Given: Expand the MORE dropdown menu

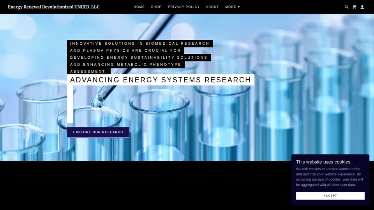Looking at the screenshot, I should 233,7.
